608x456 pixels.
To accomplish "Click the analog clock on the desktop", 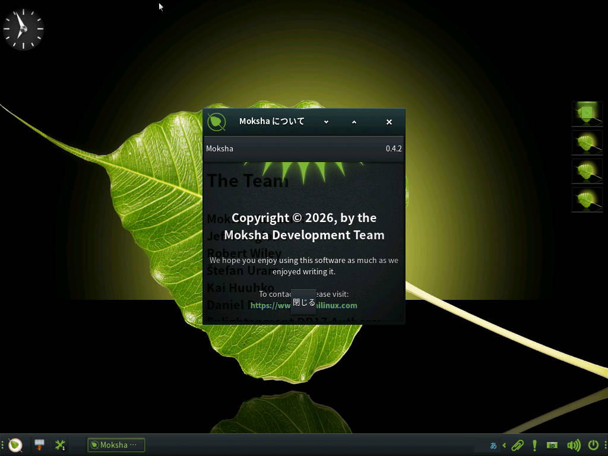I will click(x=23, y=29).
